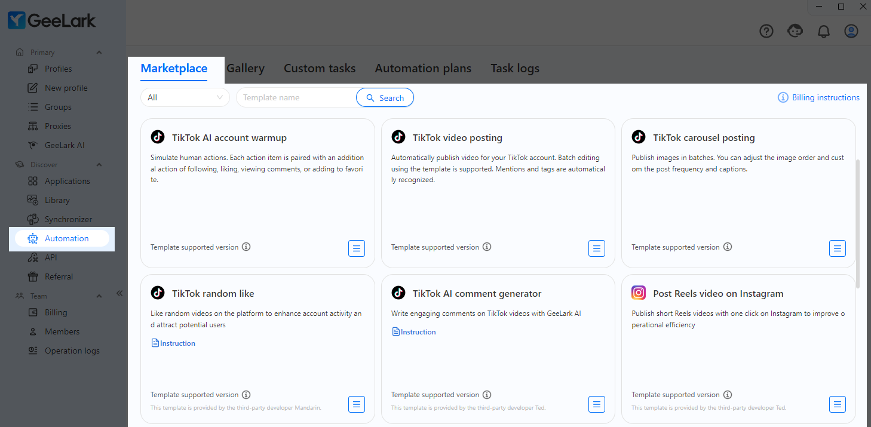Open Instruction link on TikTok random like card

(x=173, y=343)
